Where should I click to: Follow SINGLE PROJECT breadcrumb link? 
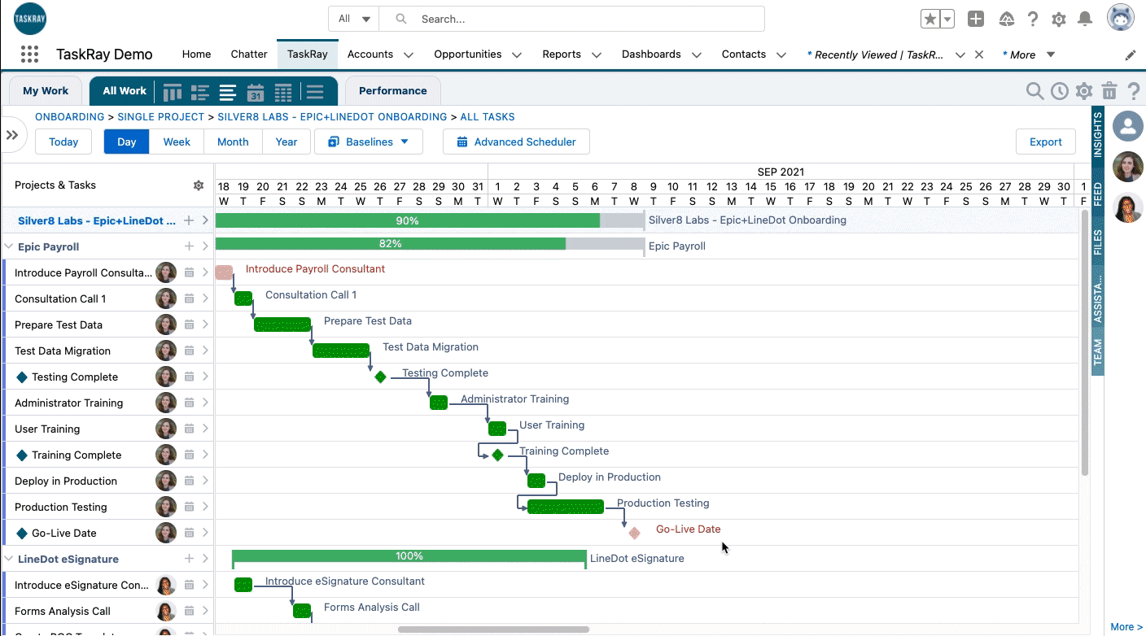[161, 117]
